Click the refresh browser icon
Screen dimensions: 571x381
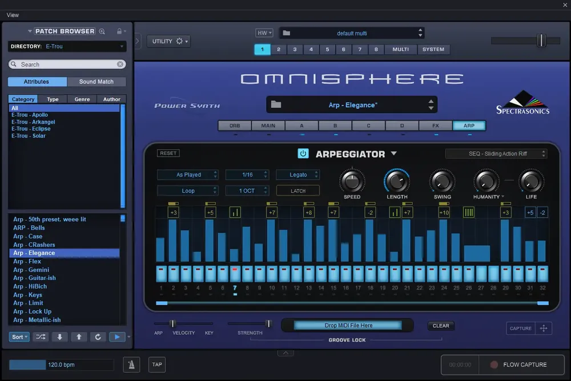coord(98,337)
